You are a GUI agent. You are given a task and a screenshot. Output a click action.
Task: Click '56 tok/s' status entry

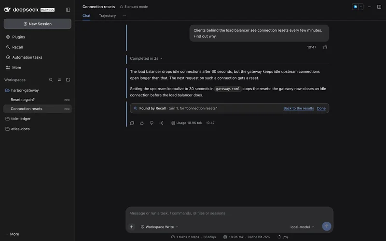tap(209, 237)
